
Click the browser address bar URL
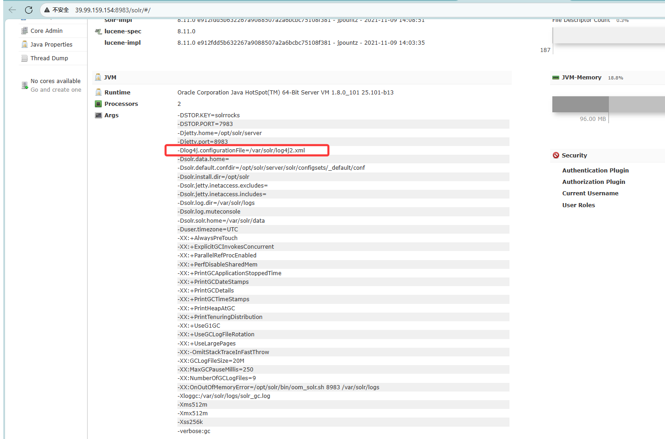113,10
